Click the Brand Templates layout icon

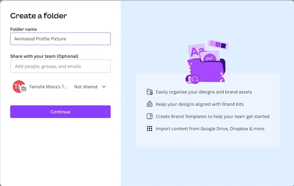[x=150, y=116]
